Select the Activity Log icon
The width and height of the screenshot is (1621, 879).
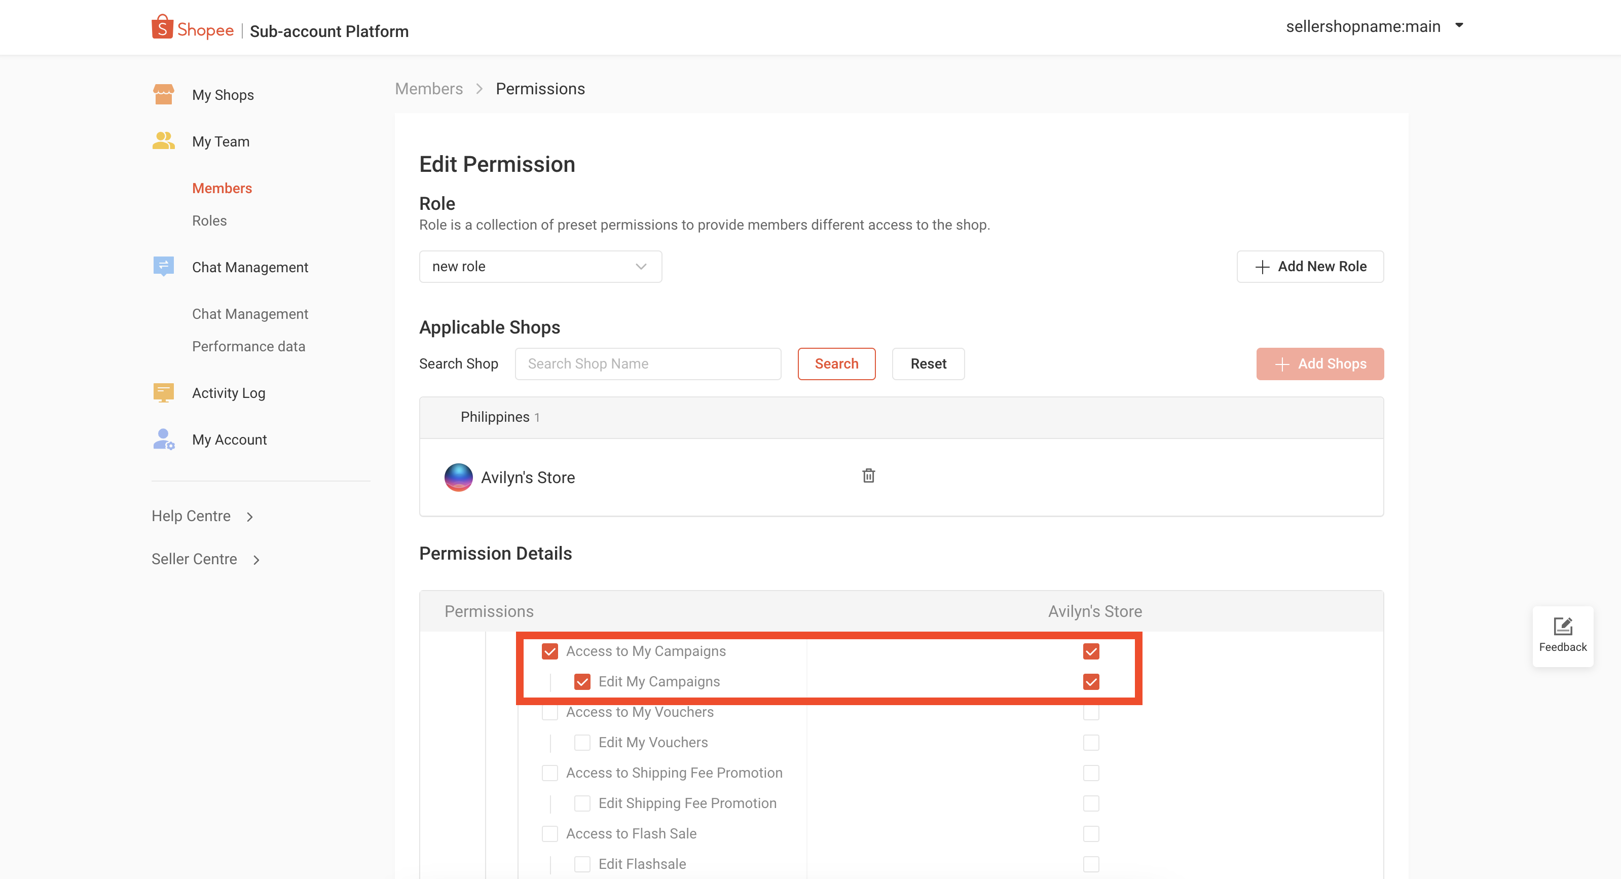[x=164, y=392]
